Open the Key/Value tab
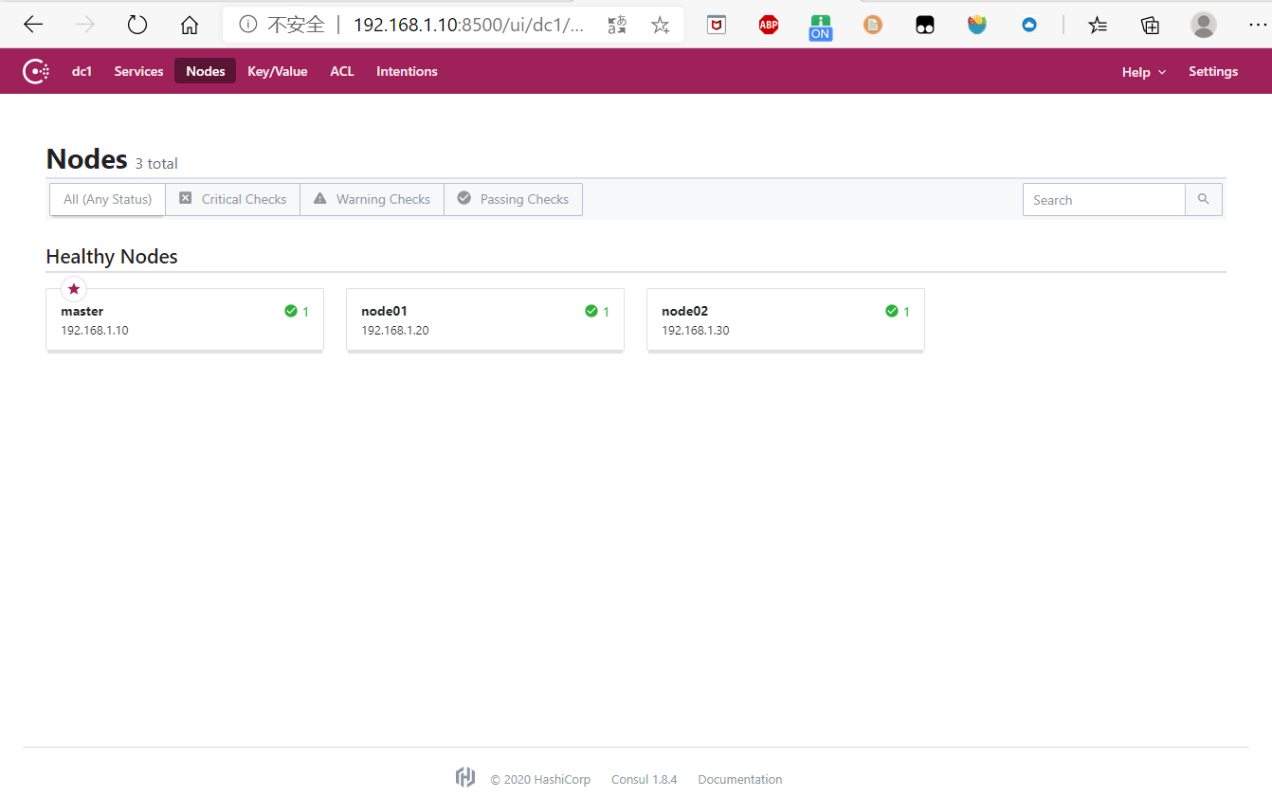 point(278,71)
